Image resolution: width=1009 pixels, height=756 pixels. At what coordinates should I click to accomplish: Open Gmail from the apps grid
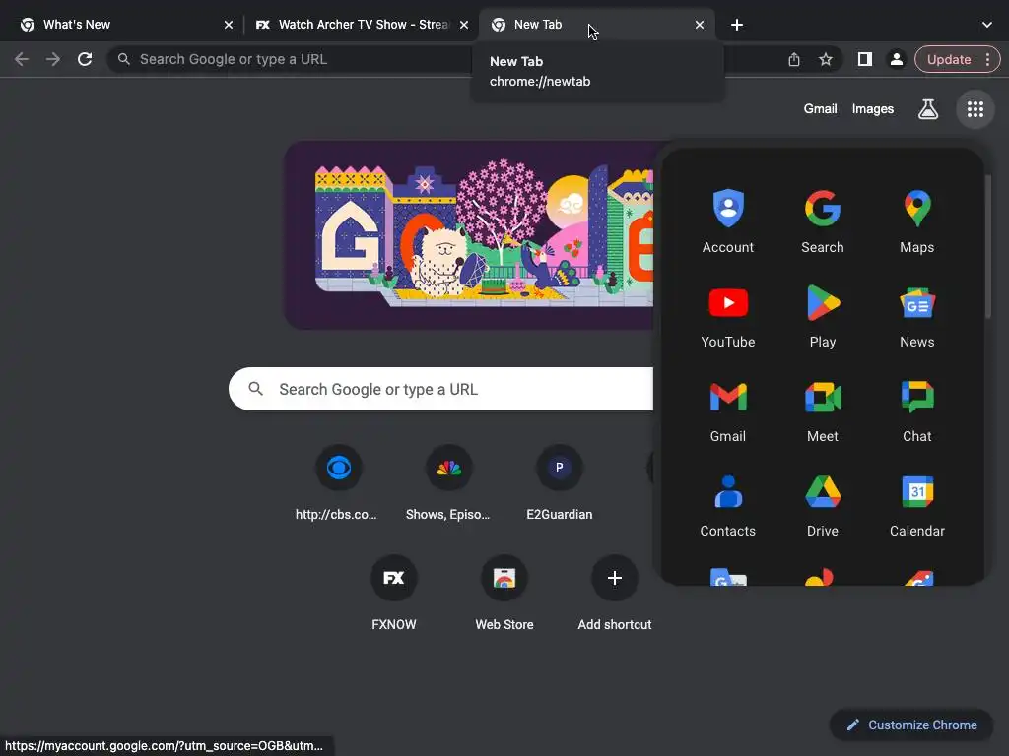point(728,409)
